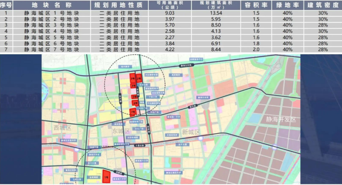Viewport: 342px width, 185px height.
Task: Click the 2.27 land area value
Action: [x=170, y=37]
